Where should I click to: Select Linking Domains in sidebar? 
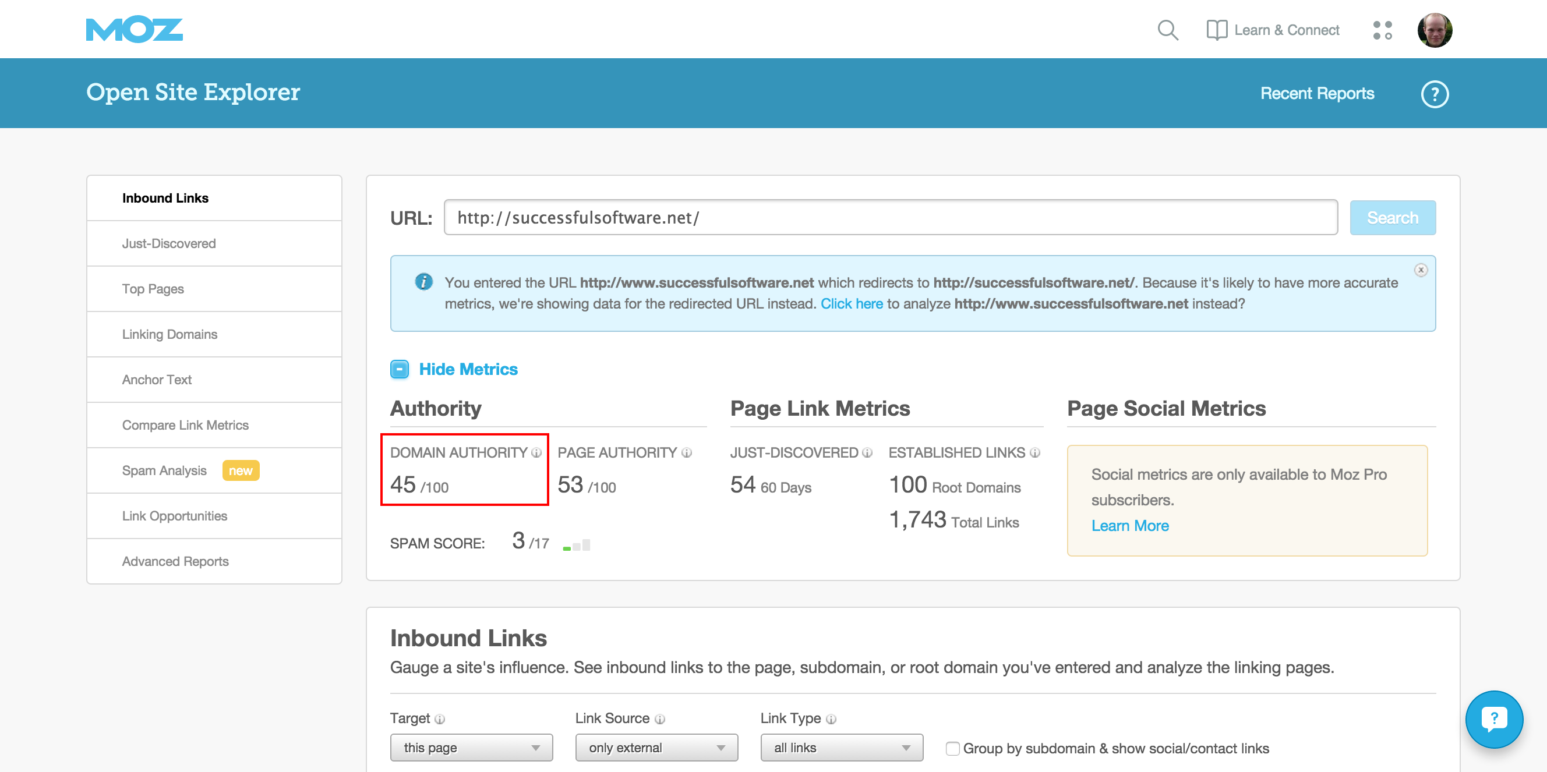(170, 334)
